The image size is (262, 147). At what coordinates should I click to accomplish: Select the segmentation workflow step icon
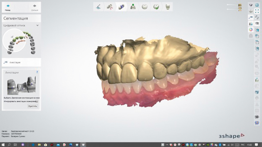click(x=121, y=7)
